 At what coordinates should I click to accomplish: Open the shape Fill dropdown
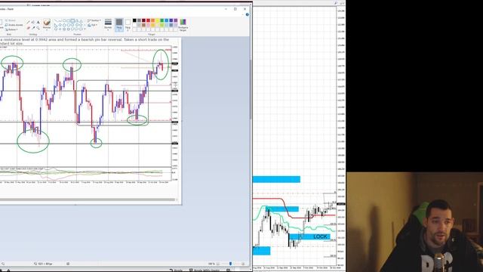[x=92, y=25]
